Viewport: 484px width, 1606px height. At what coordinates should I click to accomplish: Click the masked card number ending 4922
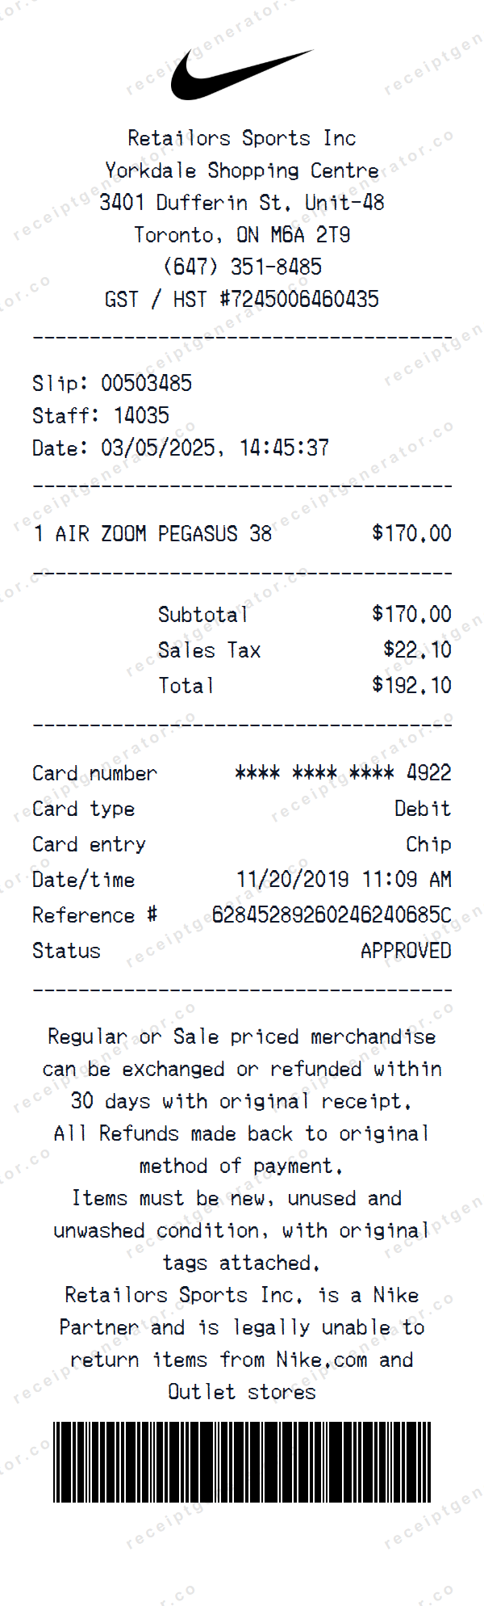(343, 773)
